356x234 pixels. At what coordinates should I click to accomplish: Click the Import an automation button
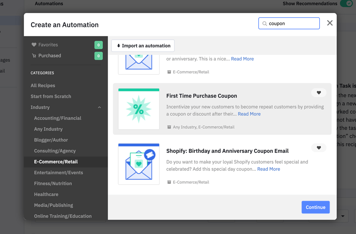pyautogui.click(x=143, y=46)
